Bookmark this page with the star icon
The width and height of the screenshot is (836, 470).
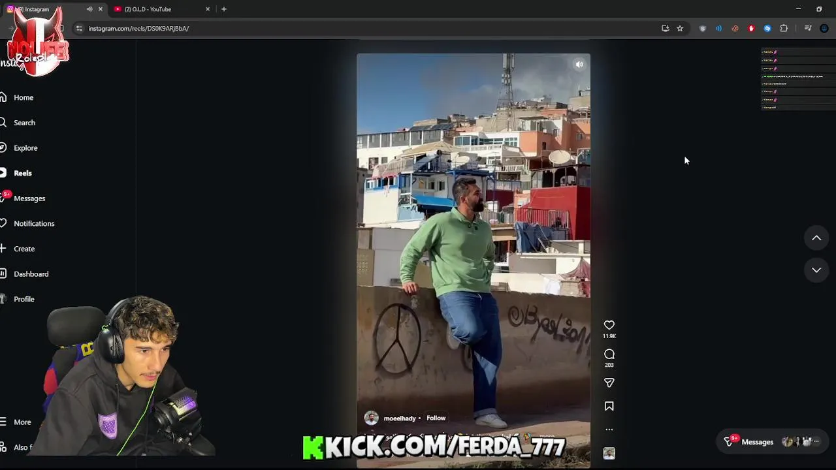(680, 29)
